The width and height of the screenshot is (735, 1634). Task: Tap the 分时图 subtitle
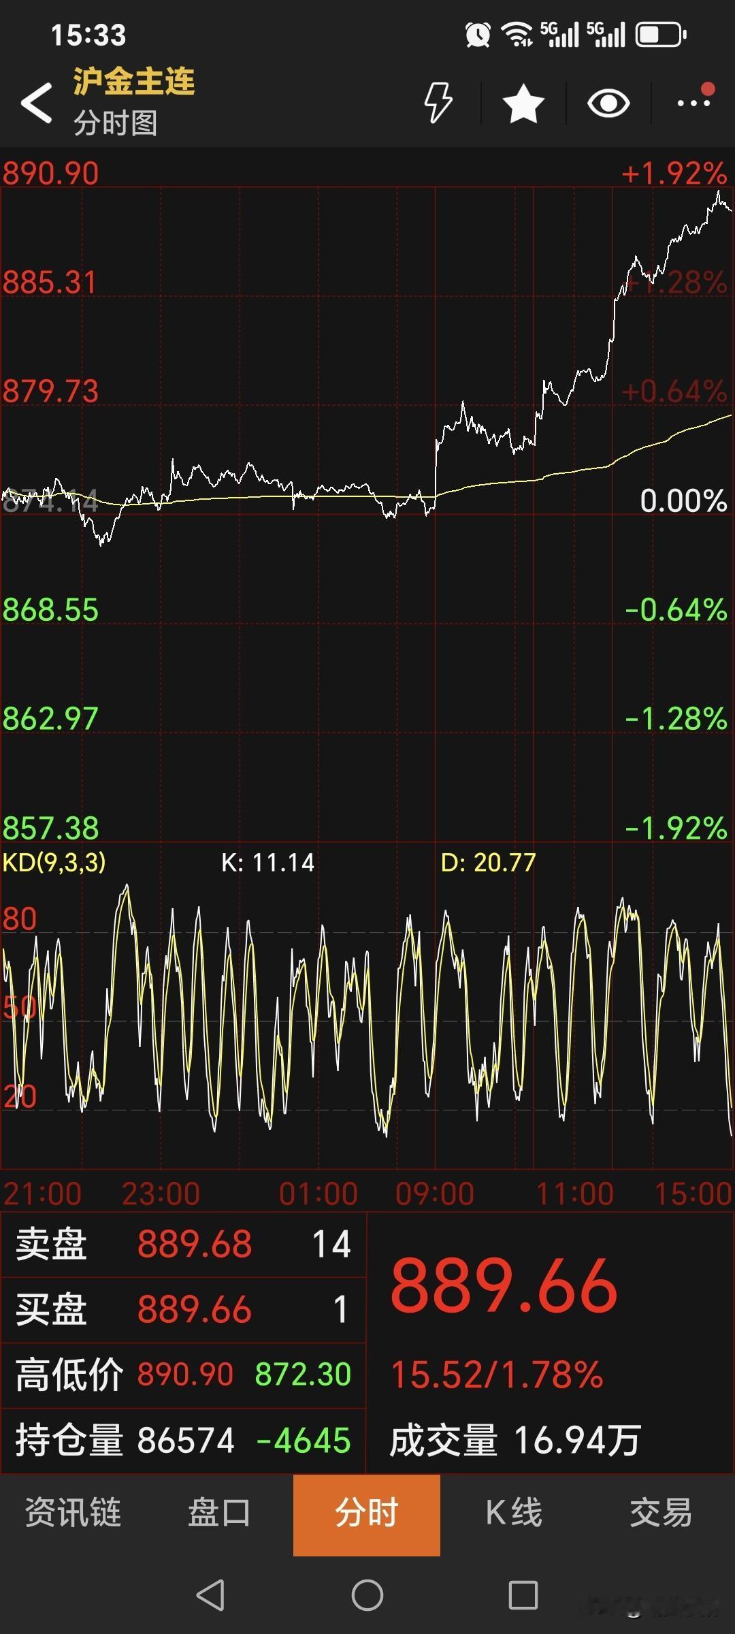pos(116,123)
